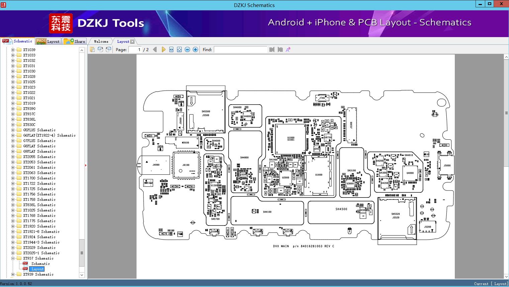Viewport: 509px width, 287px height.
Task: Expand the XT939 Schematic node
Action: point(13,274)
